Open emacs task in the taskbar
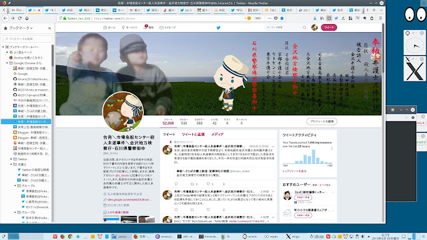The width and height of the screenshot is (427, 240). [x=164, y=237]
